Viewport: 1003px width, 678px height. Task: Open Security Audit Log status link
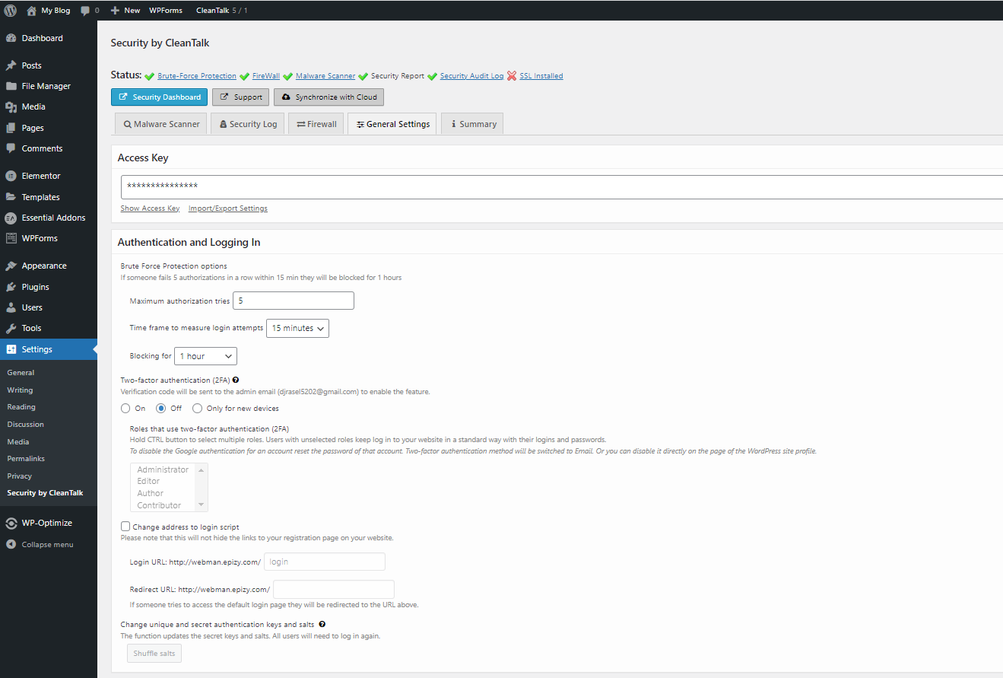[x=471, y=76]
